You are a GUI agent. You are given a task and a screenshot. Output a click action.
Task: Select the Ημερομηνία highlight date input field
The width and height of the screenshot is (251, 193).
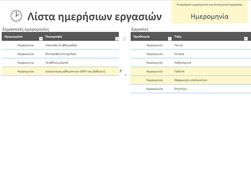(210, 17)
